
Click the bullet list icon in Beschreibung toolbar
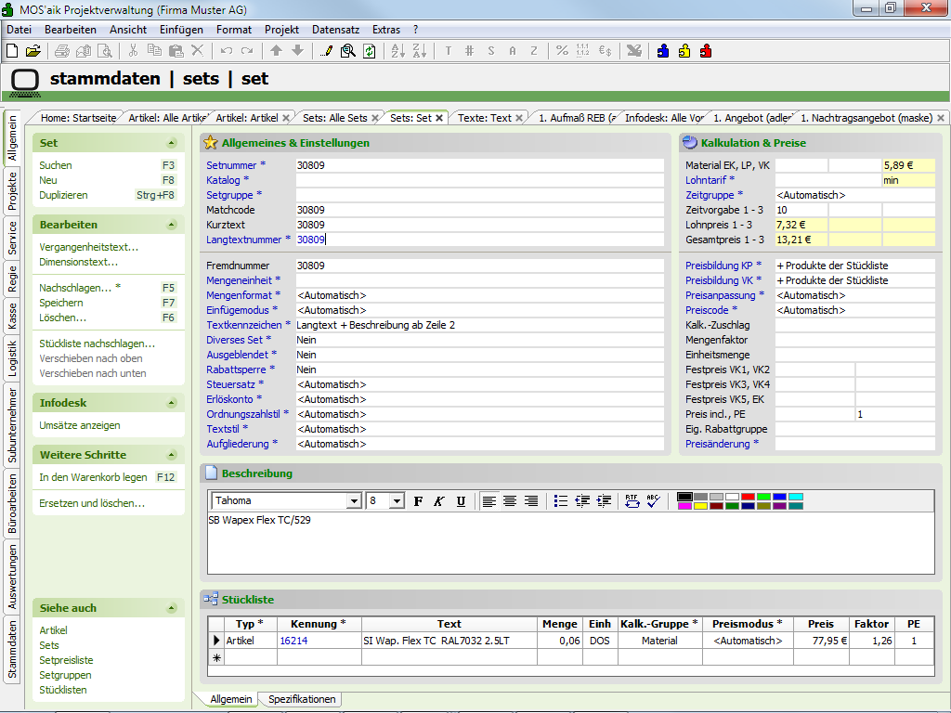point(560,501)
